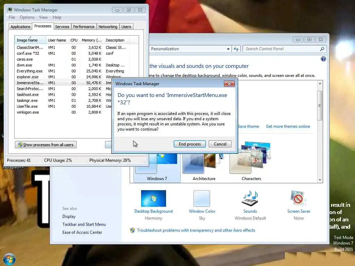Image resolution: width=355 pixels, height=266 pixels.
Task: Click the themes list scrollbar down arrow
Action: 320,180
